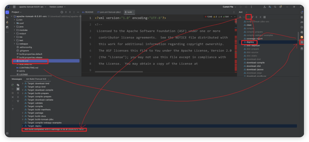Screen dimensions: 309x142
Task: Open the apache-tomcat-9.0.91-src project dropdown
Action: click(33, 7)
